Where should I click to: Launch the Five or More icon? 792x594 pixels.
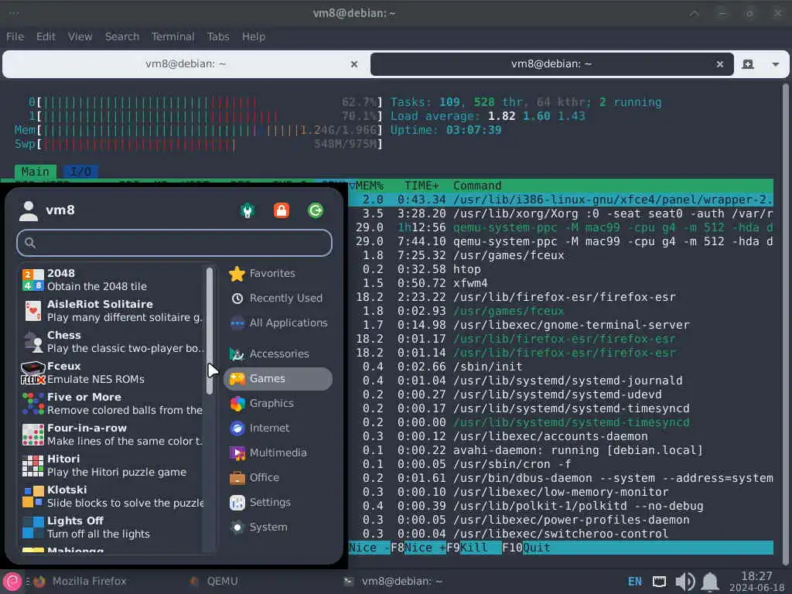pyautogui.click(x=32, y=404)
